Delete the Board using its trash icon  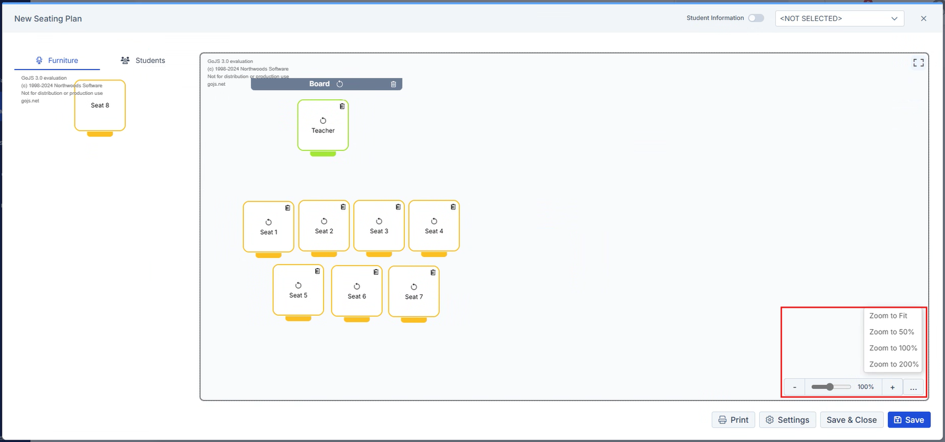point(393,85)
